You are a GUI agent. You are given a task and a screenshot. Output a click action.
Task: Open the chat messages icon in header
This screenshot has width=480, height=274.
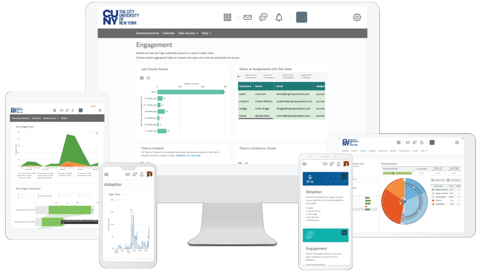263,17
